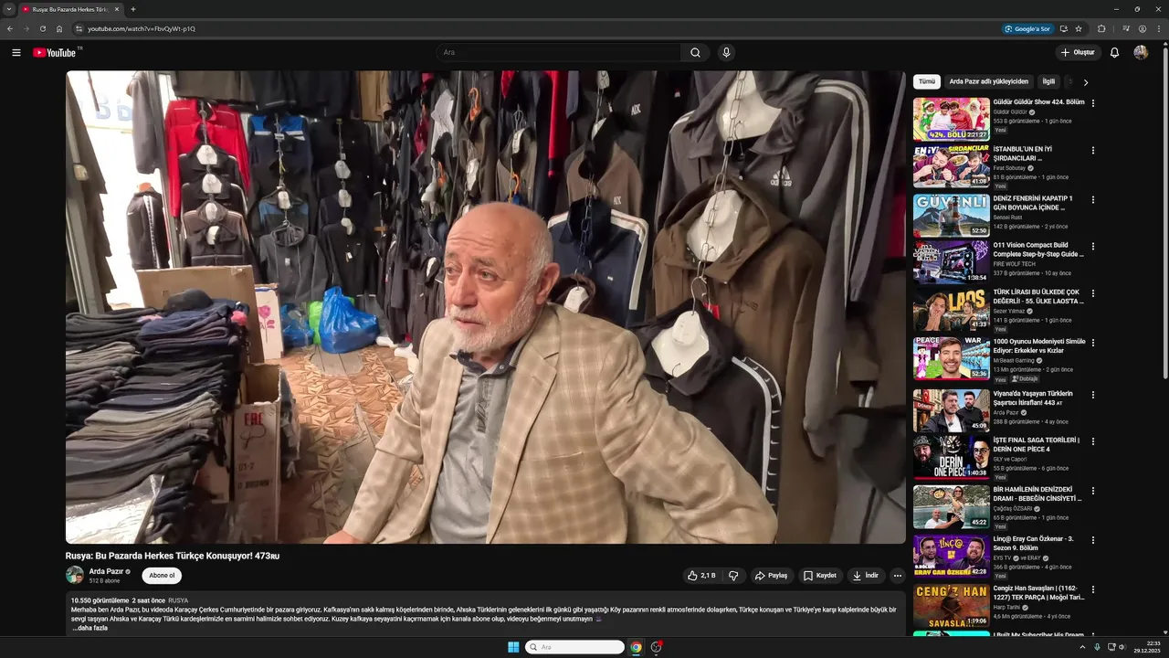Click the Arda Pazır channel avatar
Image resolution: width=1169 pixels, height=658 pixels.
coord(75,575)
